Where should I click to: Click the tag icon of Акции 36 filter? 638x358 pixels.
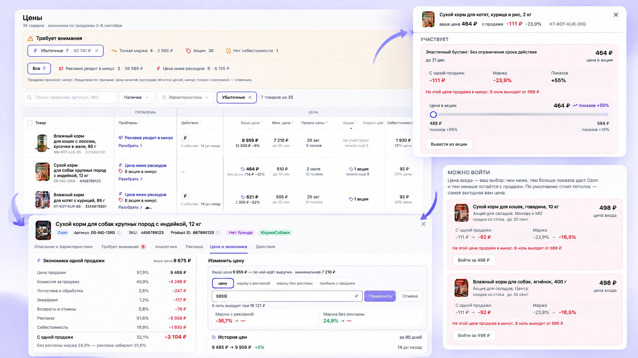coord(189,51)
